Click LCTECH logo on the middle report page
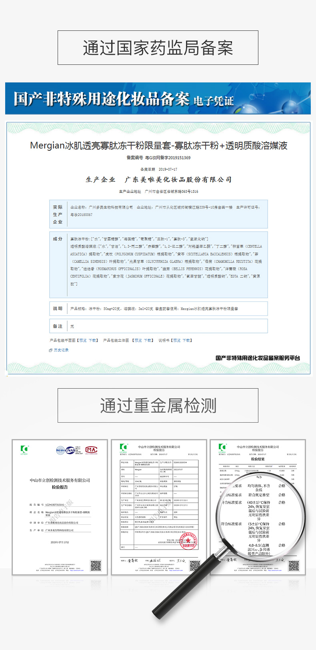The width and height of the screenshot is (316, 650). click(124, 448)
